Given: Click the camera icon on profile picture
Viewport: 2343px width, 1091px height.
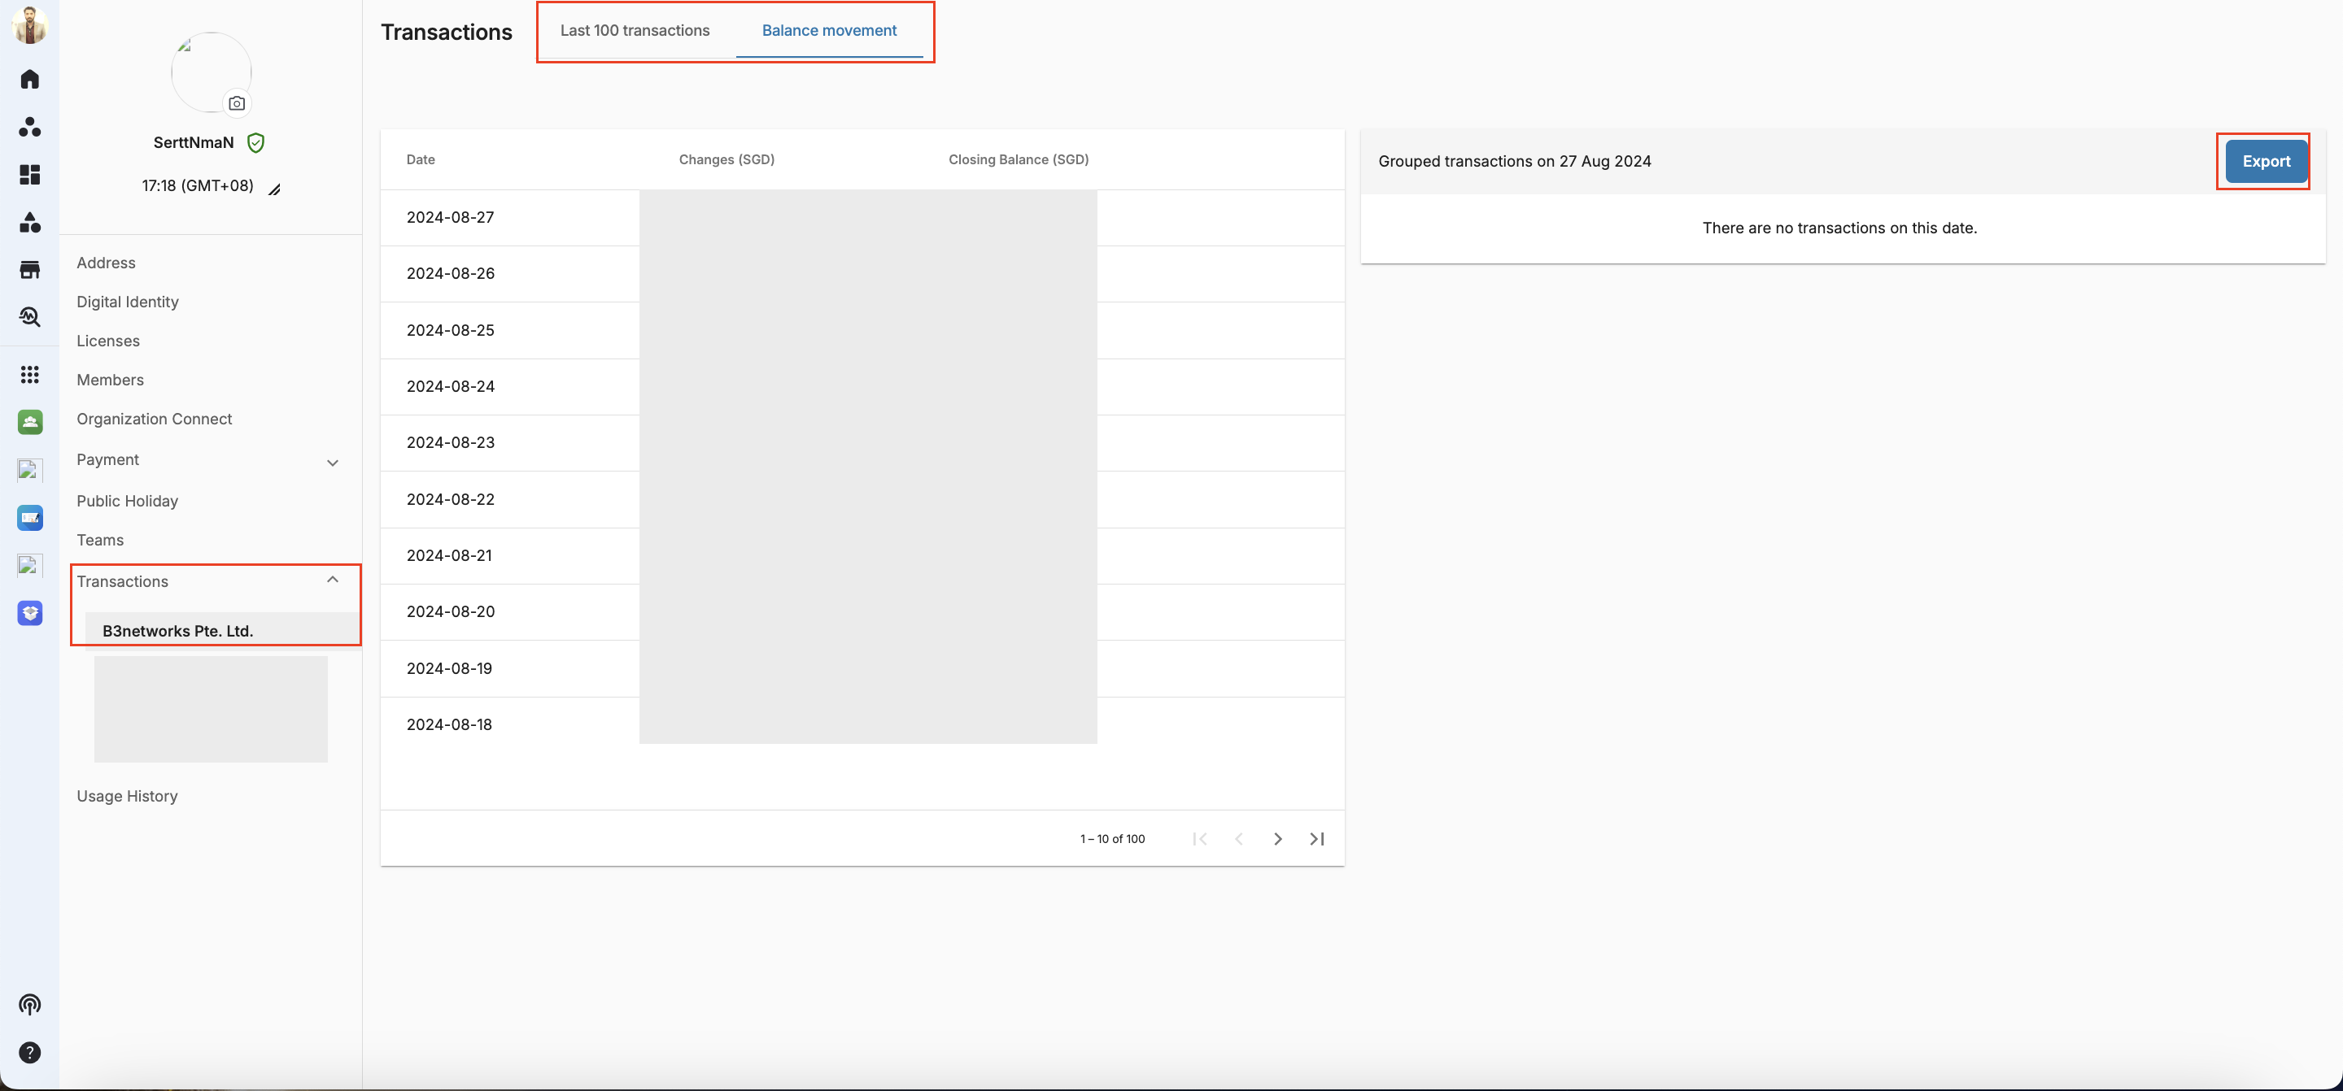Looking at the screenshot, I should (237, 103).
